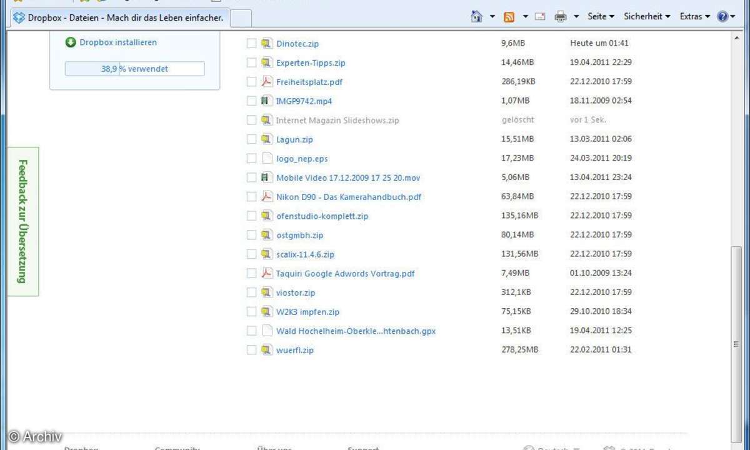Open the Feedback zur Übersetzung side tab
This screenshot has height=450, width=750.
23,221
